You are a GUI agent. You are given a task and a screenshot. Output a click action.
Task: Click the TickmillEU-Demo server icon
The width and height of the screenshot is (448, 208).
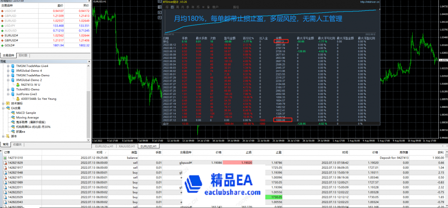[x=13, y=89]
